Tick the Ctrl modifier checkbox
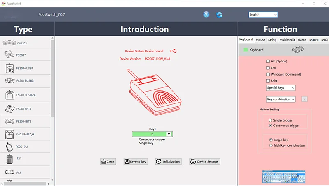Viewport: 329px width, 186px height. tap(268, 68)
